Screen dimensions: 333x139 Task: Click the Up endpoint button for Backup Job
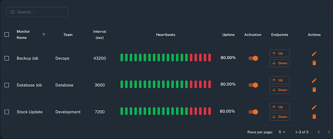(280, 53)
